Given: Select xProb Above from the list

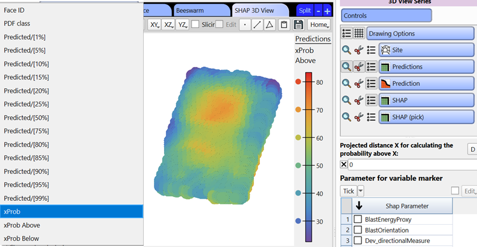Looking at the screenshot, I should (x=22, y=225).
